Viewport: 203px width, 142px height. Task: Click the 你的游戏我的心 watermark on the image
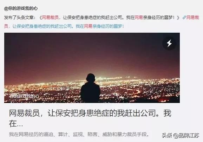(24, 96)
